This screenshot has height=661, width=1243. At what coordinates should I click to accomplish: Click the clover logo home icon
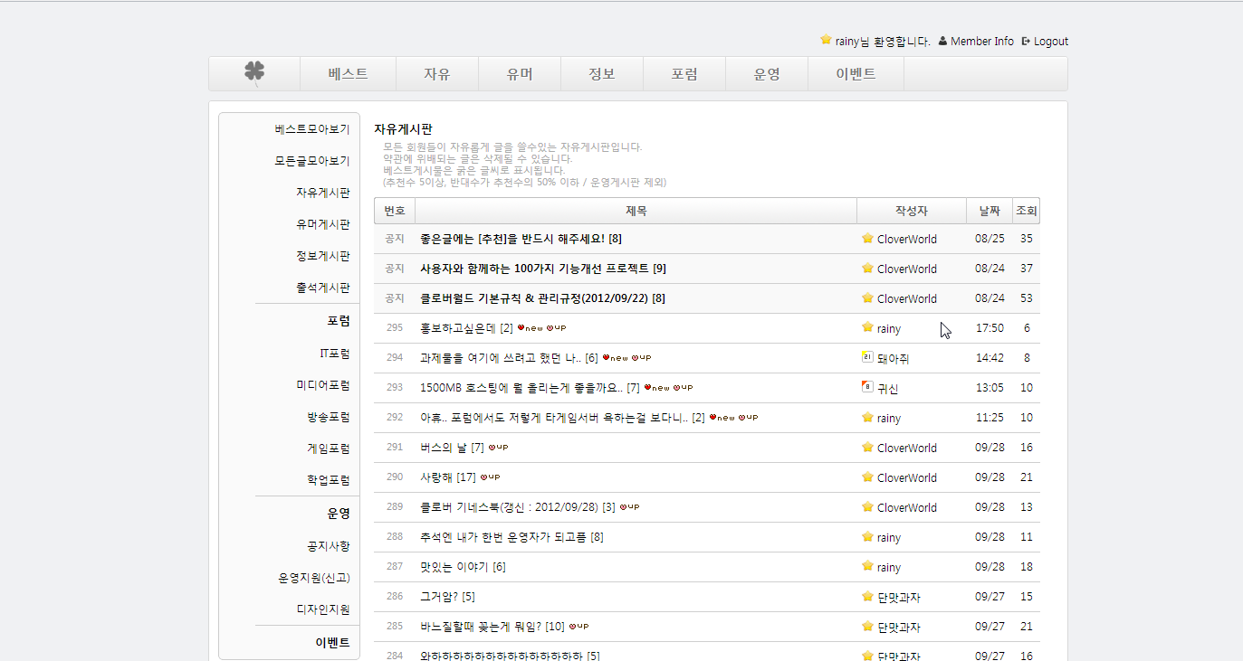(254, 73)
